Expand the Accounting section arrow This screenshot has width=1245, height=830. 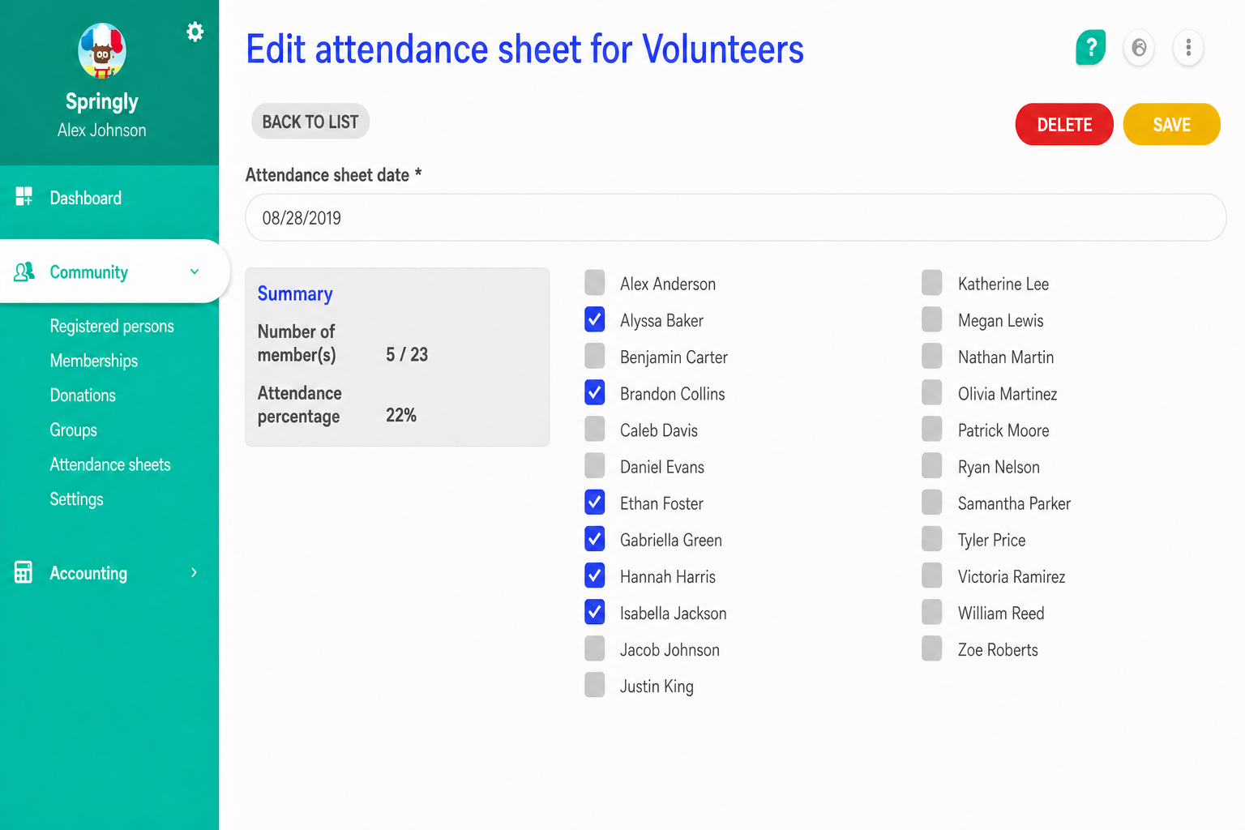pyautogui.click(x=194, y=572)
